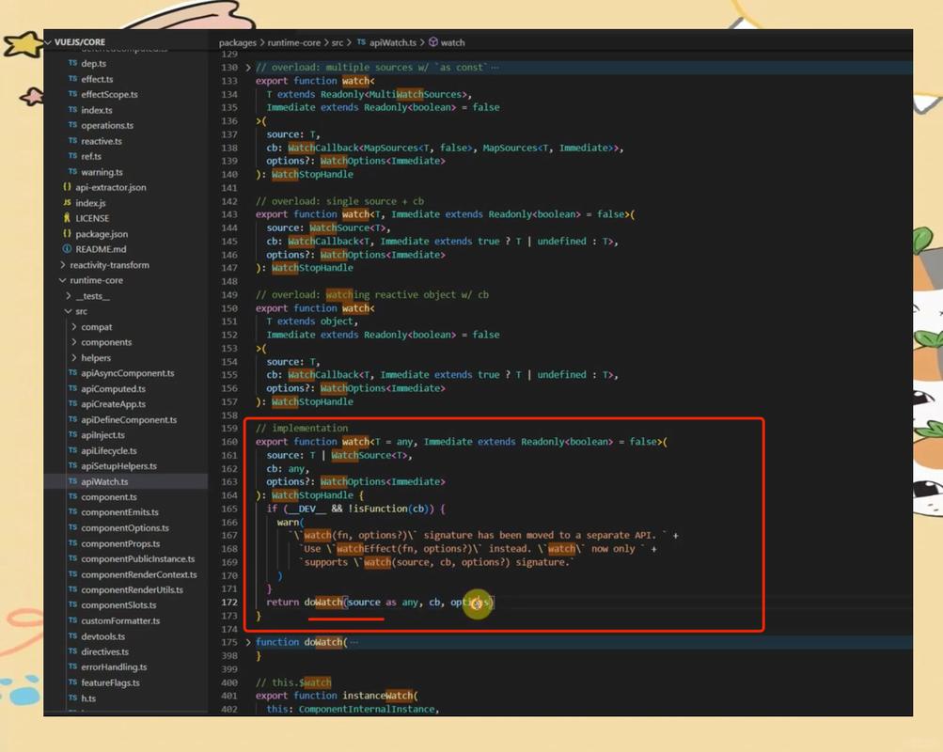The height and width of the screenshot is (752, 943).
Task: Click the TypeScript icon beside reactive.ts
Action: [x=72, y=141]
